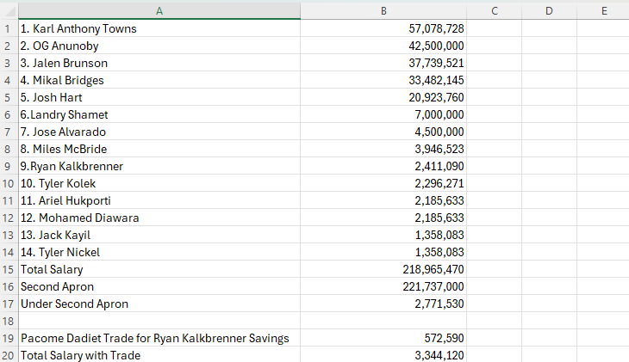Select salary value 3,946,523
Image resolution: width=629 pixels, height=362 pixels.
[x=383, y=149]
